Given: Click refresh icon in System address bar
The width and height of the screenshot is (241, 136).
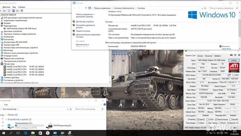Looking at the screenshot, I should (x=205, y=8).
